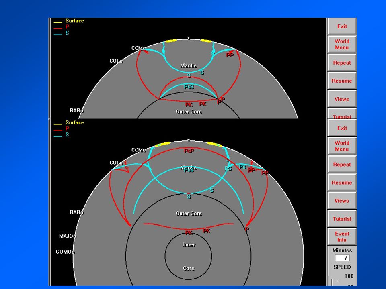Select the COLo station in the upper diagram
The width and height of the screenshot is (386, 289).
pyautogui.click(x=116, y=61)
